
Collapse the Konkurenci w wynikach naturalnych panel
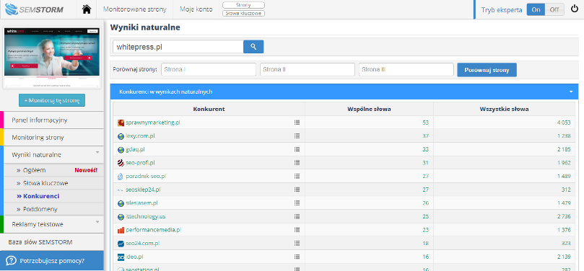coord(571,92)
